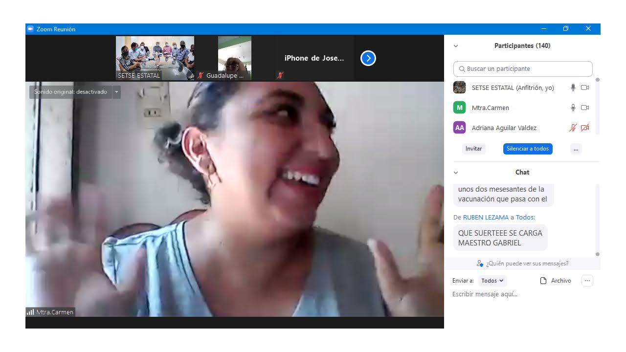Click green M avatar of Mtra.Carmen
The image size is (626, 352).
click(x=459, y=108)
